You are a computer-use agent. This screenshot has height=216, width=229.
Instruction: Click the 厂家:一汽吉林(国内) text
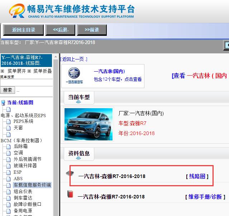(x=141, y=113)
